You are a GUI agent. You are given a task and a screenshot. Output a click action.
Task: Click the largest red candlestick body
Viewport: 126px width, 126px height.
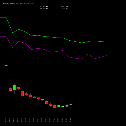coord(22,93)
